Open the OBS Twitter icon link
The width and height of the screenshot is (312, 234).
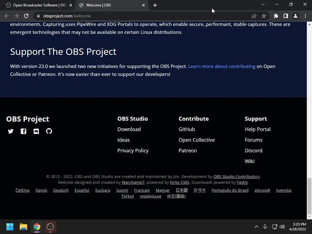pos(11,131)
